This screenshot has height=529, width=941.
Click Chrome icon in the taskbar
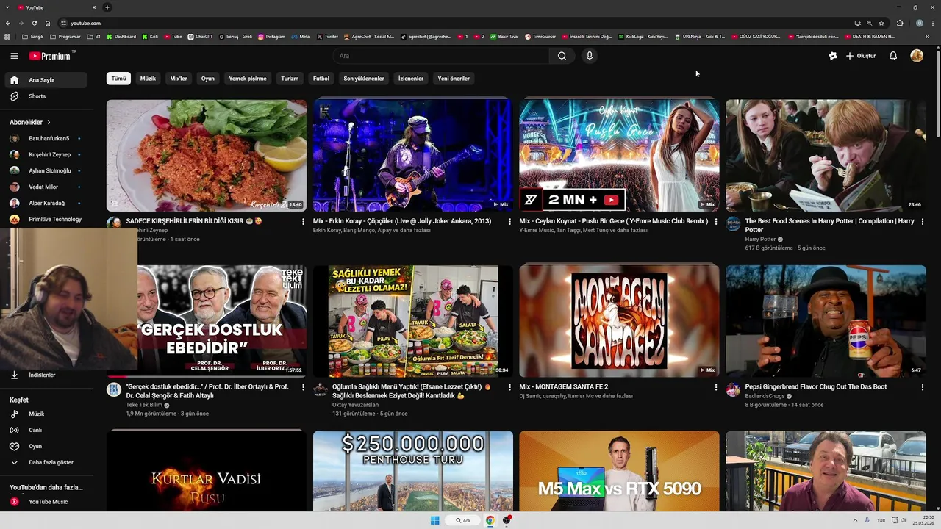pyautogui.click(x=490, y=520)
